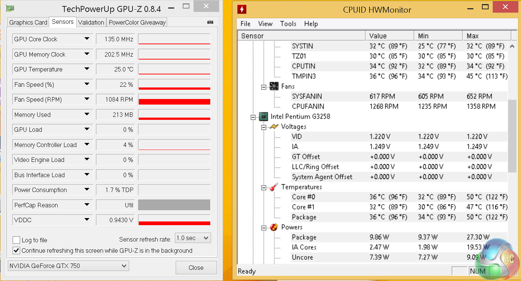Click the HWMonitor lightning app icon
The image size is (521, 281).
click(x=242, y=9)
